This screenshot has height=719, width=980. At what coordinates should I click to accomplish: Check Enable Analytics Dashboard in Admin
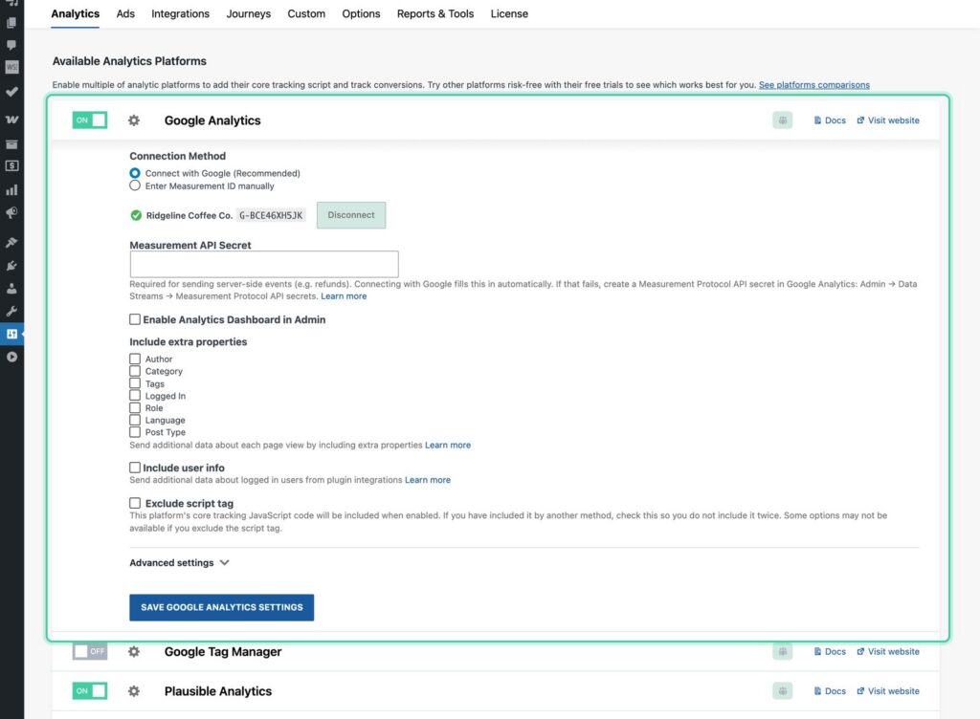click(135, 319)
